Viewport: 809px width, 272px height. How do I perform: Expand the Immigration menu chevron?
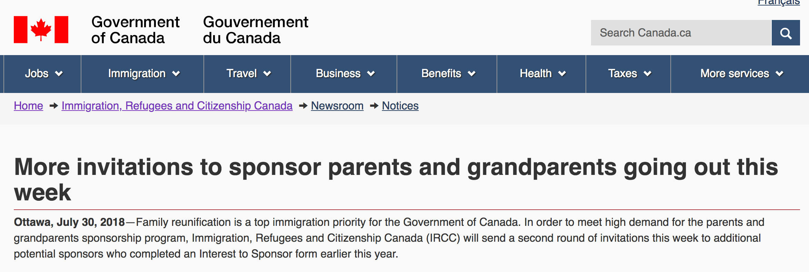pyautogui.click(x=176, y=74)
